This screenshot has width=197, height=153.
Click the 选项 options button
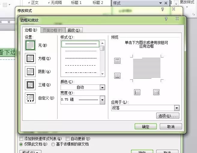(x=168, y=116)
